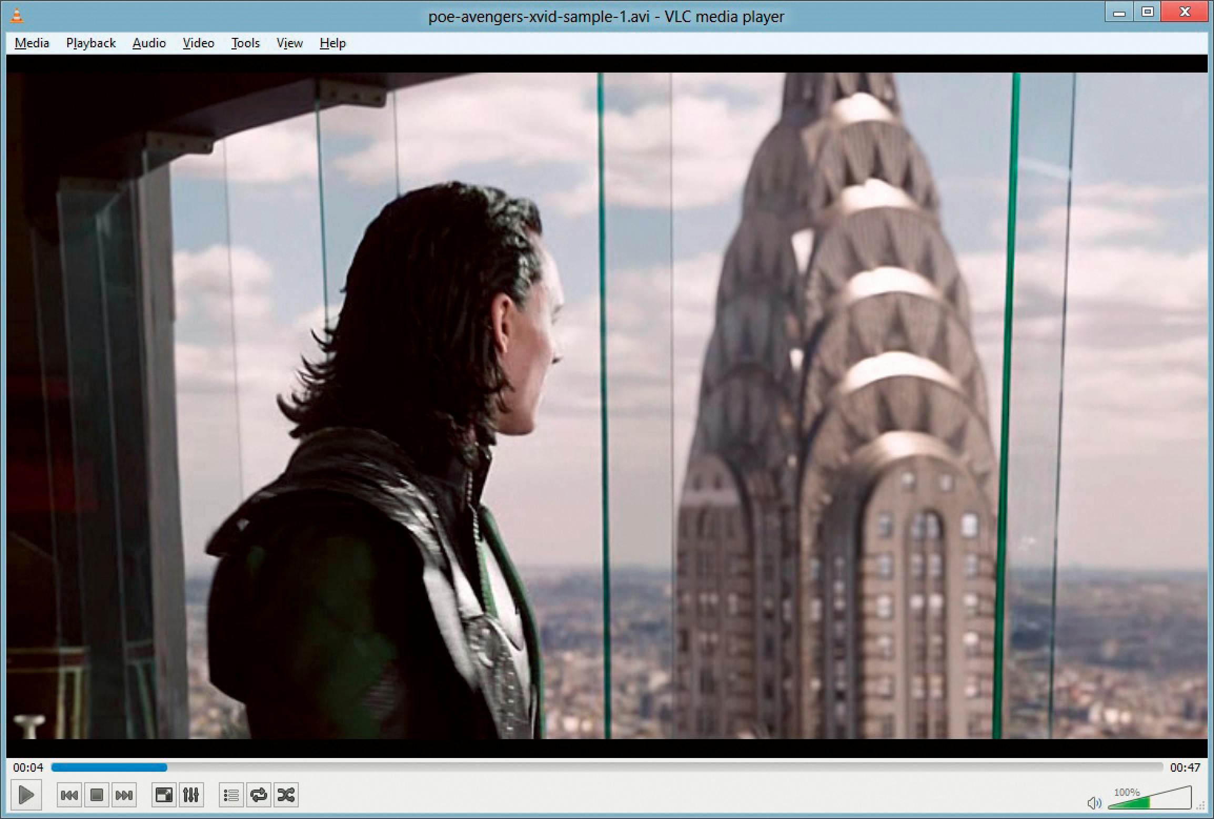Screen dimensions: 1214x819
Task: Expand the Tools menu
Action: point(245,43)
